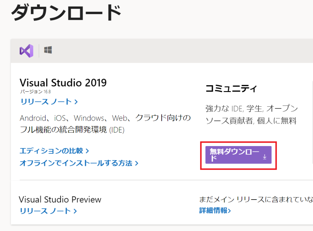
Task: Open リリース ノート for Visual Studio Preview
Action: [x=46, y=211]
